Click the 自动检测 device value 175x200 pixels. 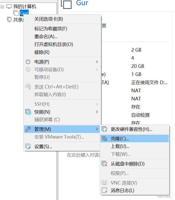140,115
